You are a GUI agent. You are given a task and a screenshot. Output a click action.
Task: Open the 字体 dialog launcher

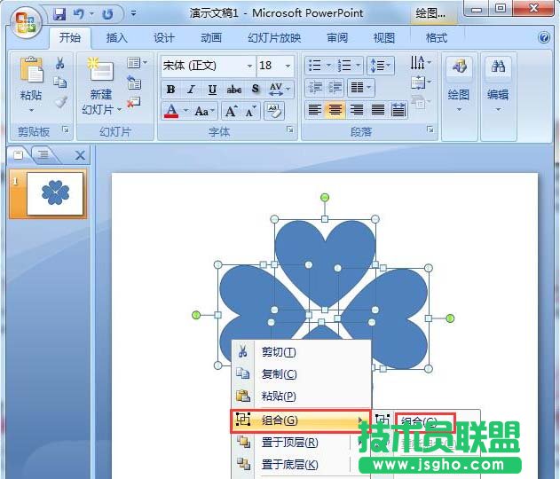click(x=290, y=130)
